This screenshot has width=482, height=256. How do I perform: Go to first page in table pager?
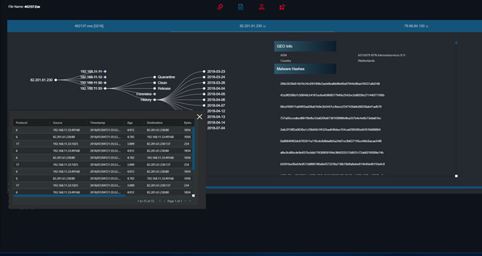click(x=160, y=201)
